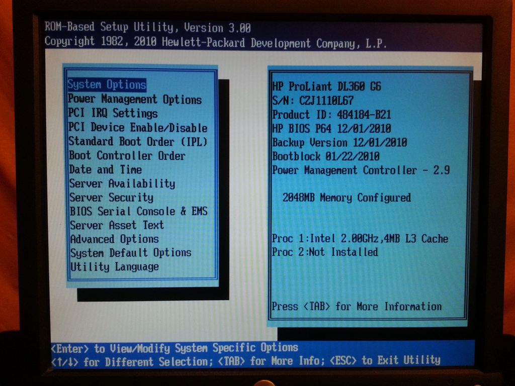This screenshot has width=515, height=386.
Task: Click the up/down arrows Different Selection hint
Action: tap(132, 362)
